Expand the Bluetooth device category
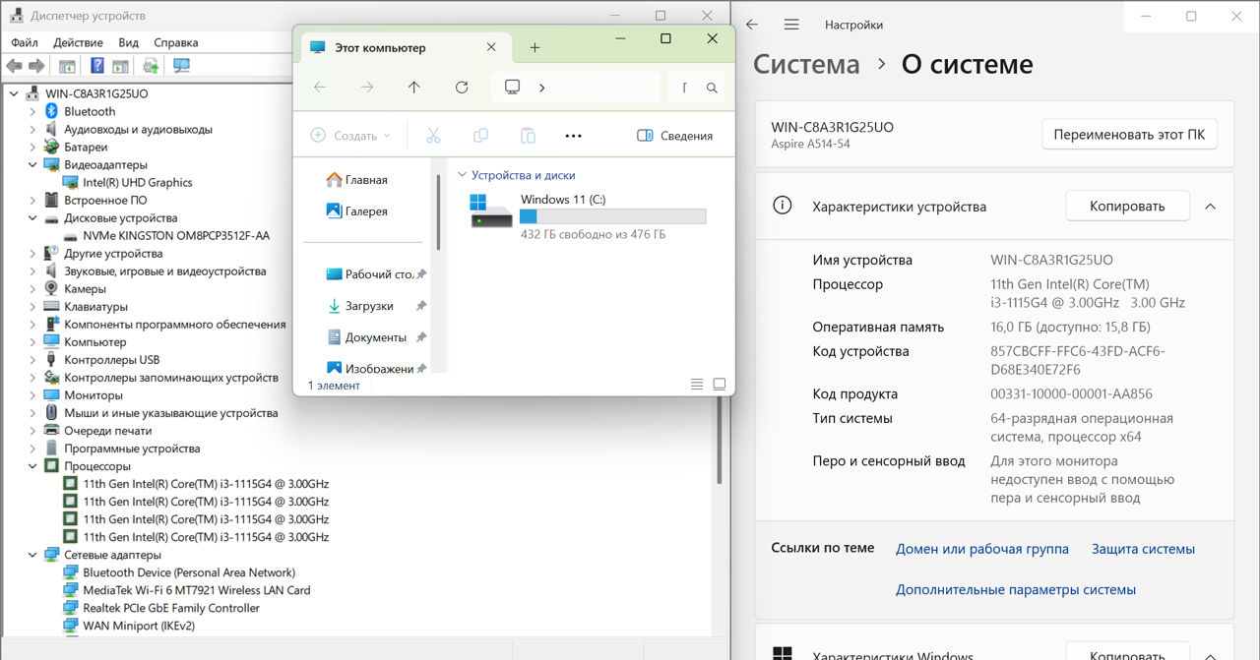1260x660 pixels. click(32, 111)
